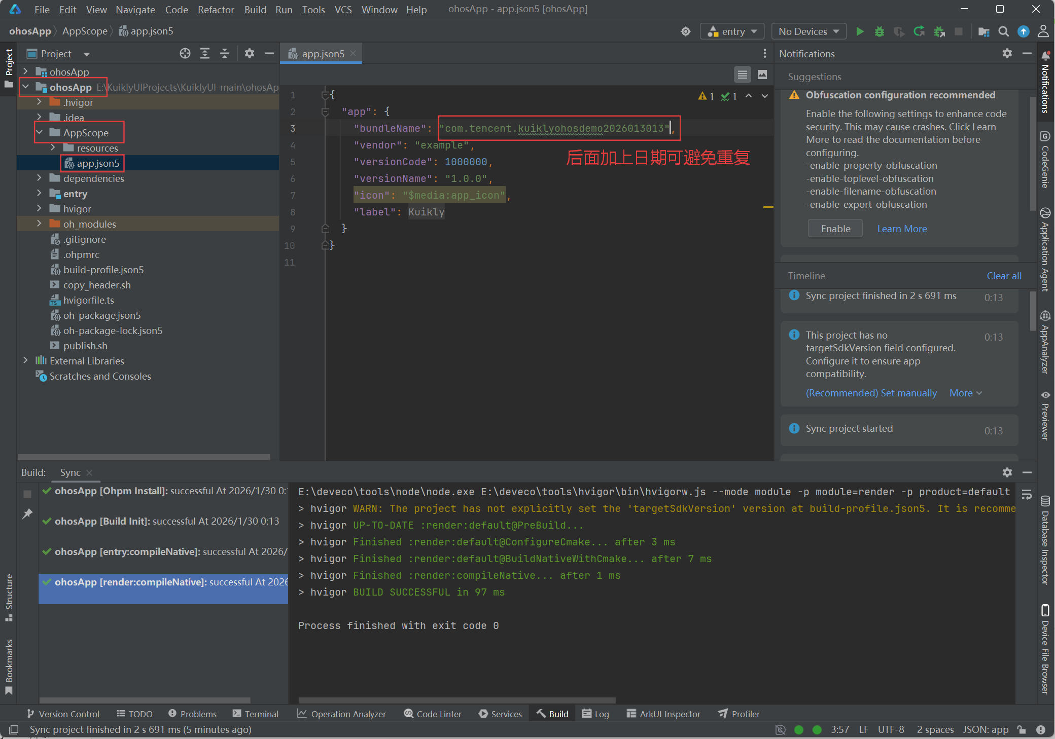1055x739 pixels.
Task: Switch to the Terminal tab
Action: point(256,714)
